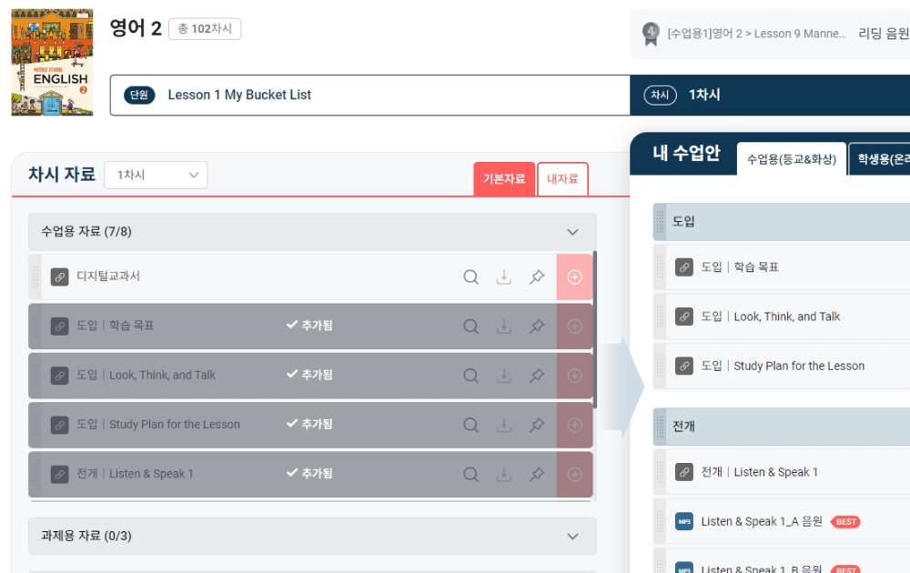Pin the 도입 | Look, Think, and Talk item
The image size is (910, 573).
tap(537, 376)
